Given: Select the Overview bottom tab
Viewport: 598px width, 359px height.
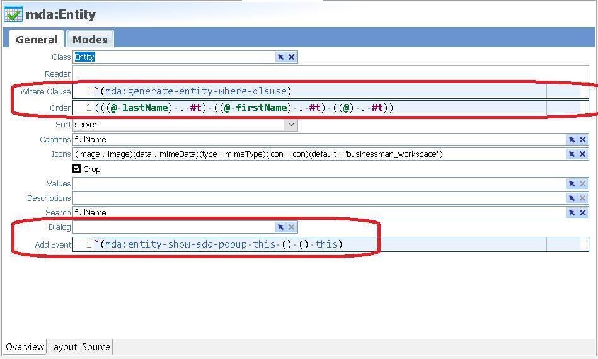Looking at the screenshot, I should 25,346.
